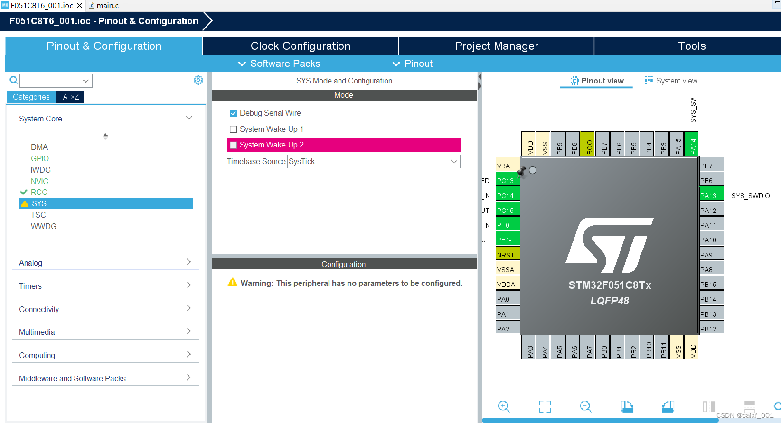This screenshot has width=781, height=423.
Task: Close the F051C8T6_001.ioc editor tab
Action: [x=79, y=6]
